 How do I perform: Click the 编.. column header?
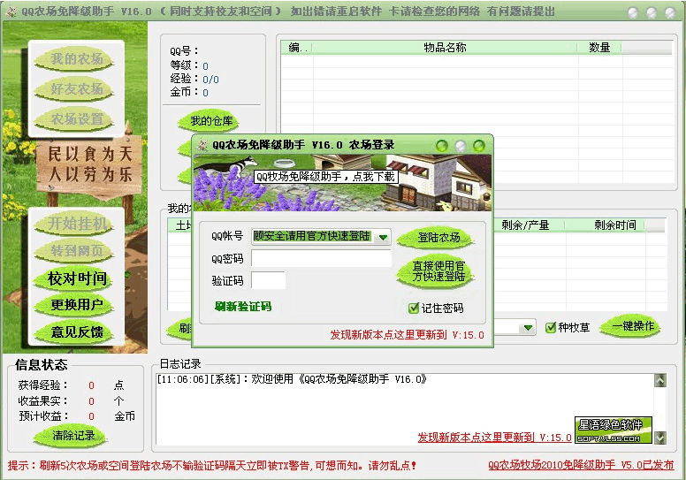pyautogui.click(x=297, y=47)
